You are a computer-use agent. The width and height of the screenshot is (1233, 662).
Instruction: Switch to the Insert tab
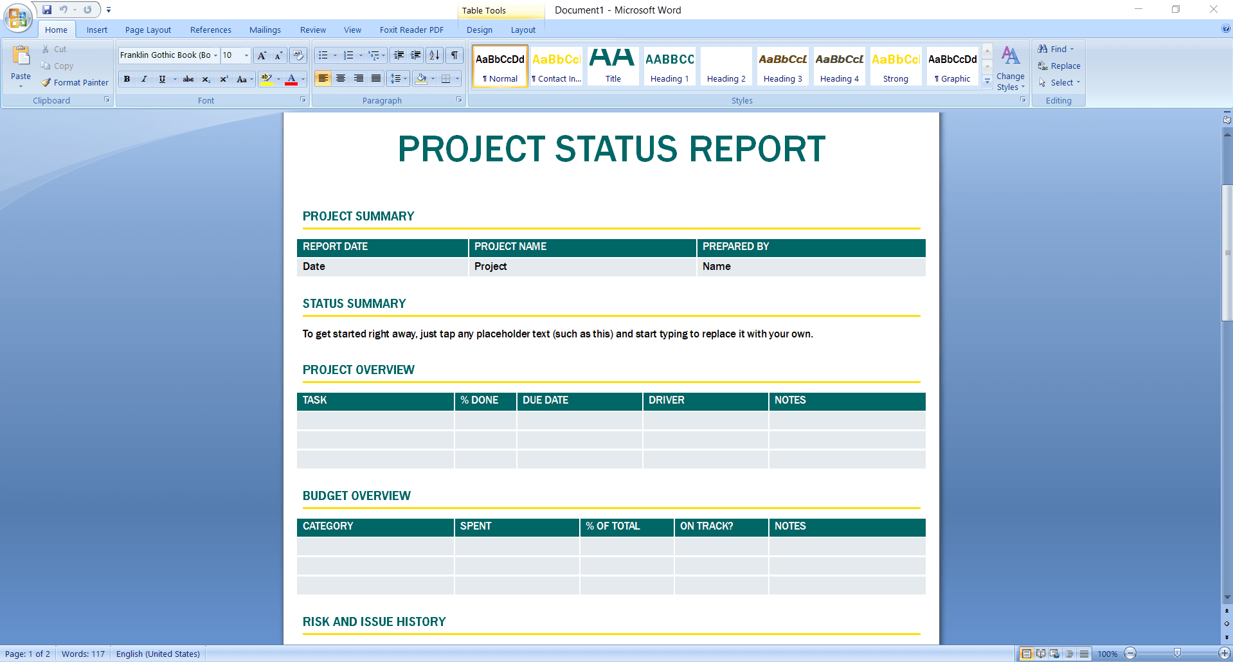(96, 30)
